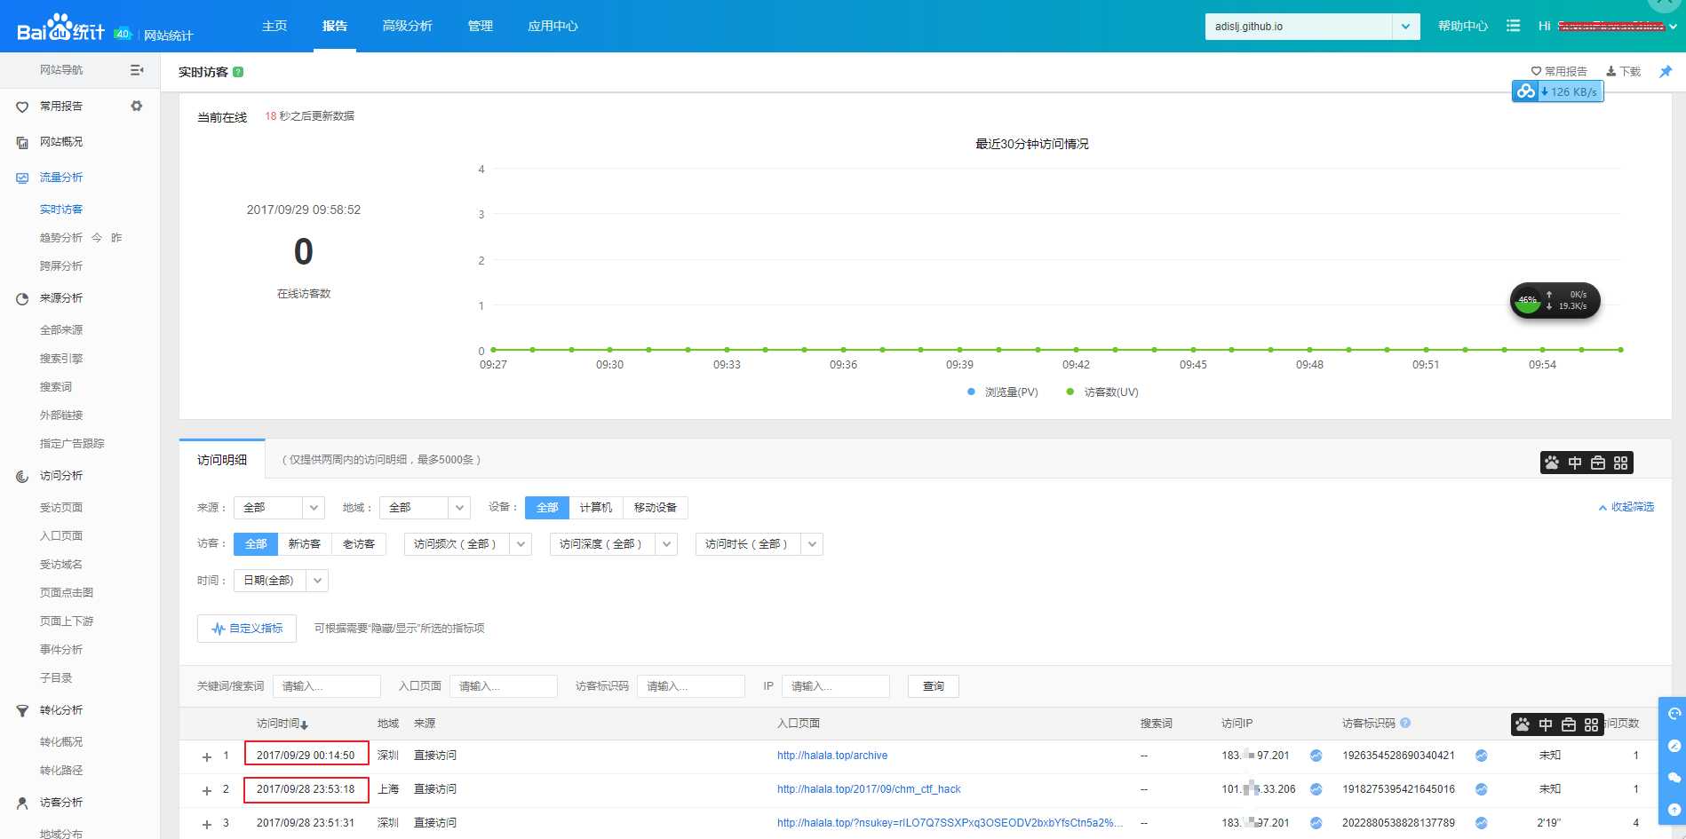Open the 应用中心 top menu

tap(553, 26)
